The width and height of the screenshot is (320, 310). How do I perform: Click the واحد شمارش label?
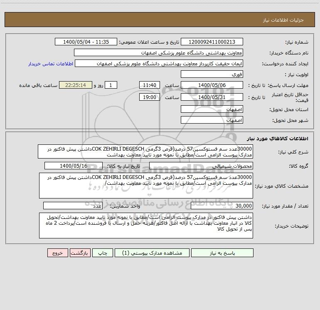(125, 206)
